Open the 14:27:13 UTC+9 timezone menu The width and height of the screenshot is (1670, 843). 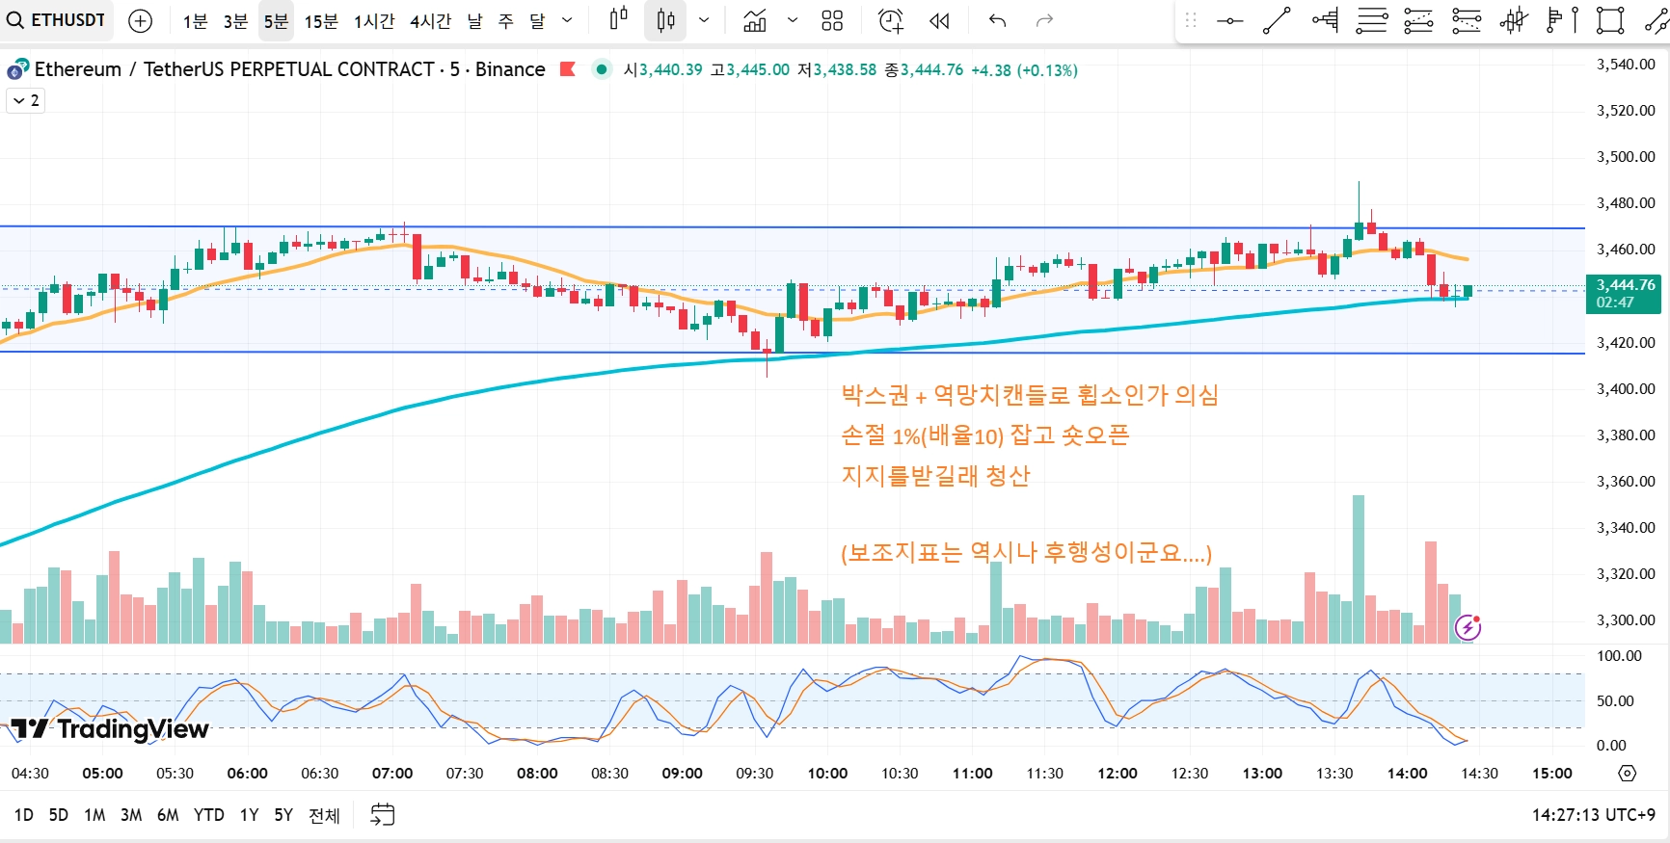[1593, 815]
